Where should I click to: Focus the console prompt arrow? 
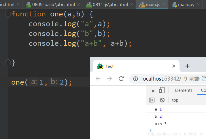click(x=150, y=130)
